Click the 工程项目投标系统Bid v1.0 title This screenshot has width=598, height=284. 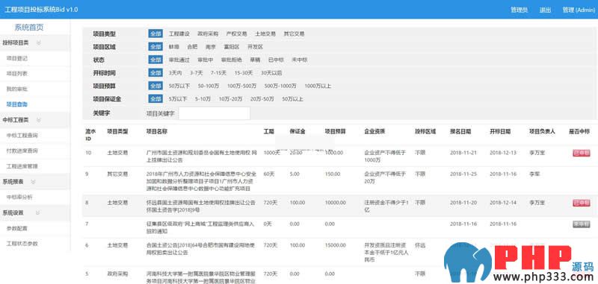click(x=41, y=10)
